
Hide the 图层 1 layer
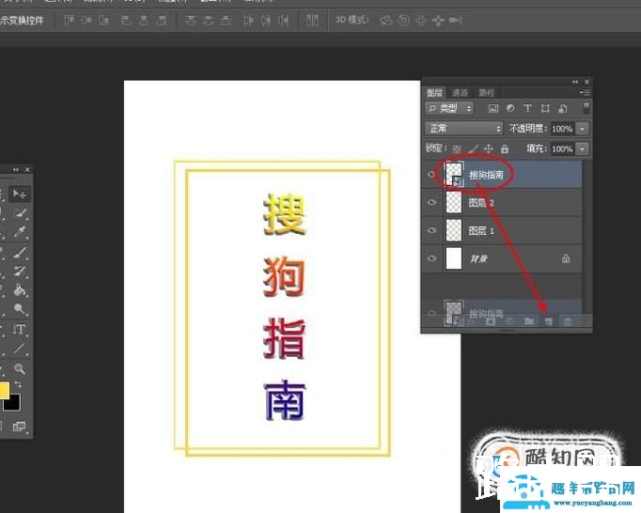coord(431,230)
